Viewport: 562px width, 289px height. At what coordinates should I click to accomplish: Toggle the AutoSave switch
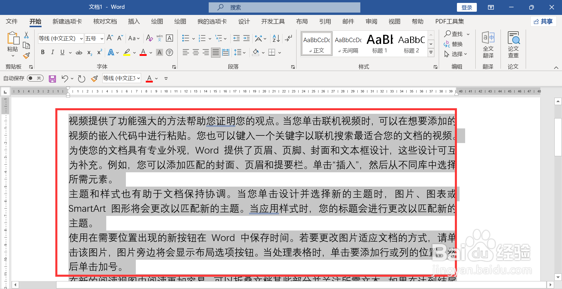click(x=35, y=78)
